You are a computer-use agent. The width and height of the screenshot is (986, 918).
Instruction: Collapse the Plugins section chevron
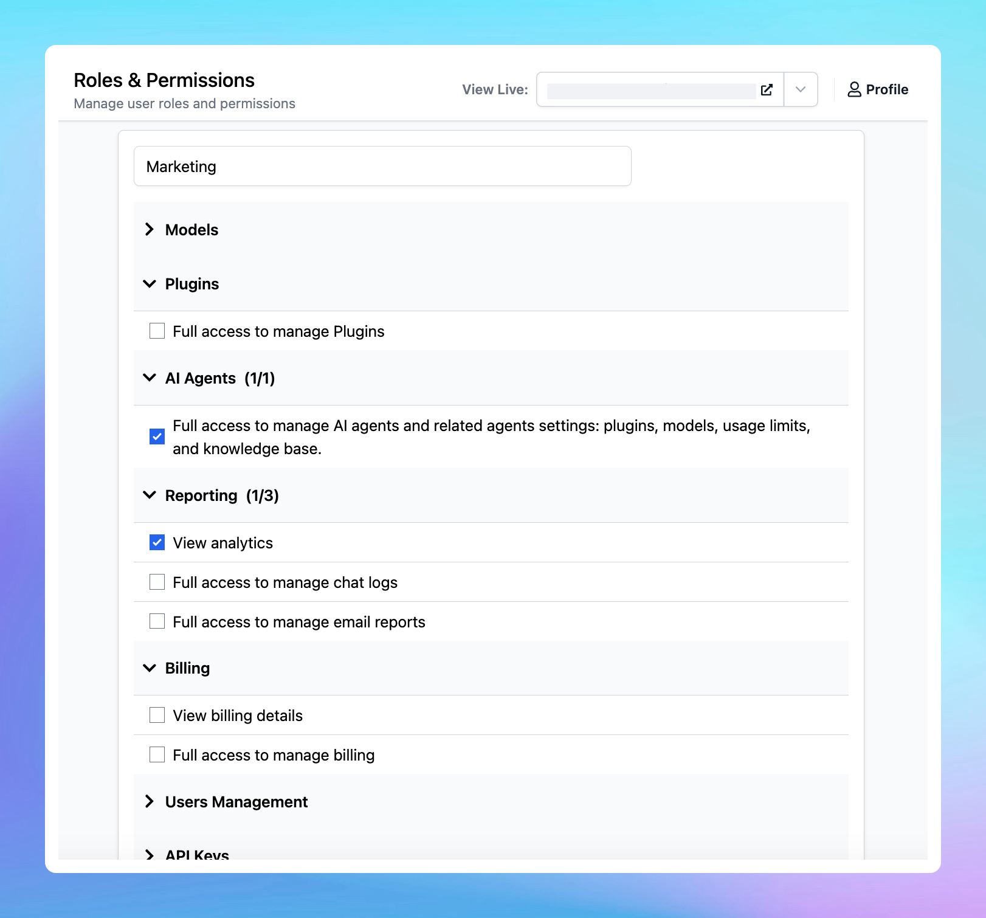pyautogui.click(x=150, y=284)
